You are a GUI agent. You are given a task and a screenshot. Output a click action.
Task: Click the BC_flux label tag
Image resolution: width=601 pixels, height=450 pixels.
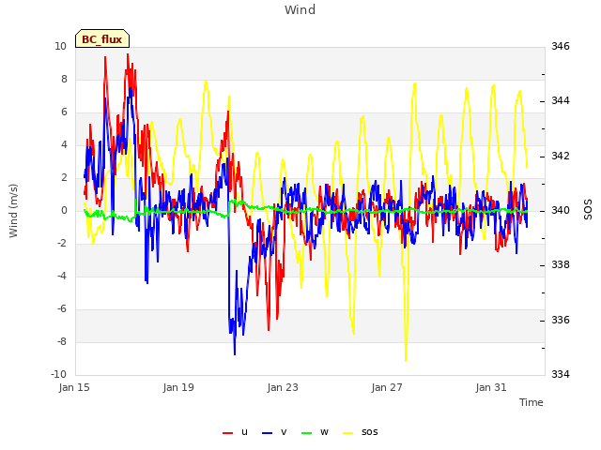click(x=102, y=38)
